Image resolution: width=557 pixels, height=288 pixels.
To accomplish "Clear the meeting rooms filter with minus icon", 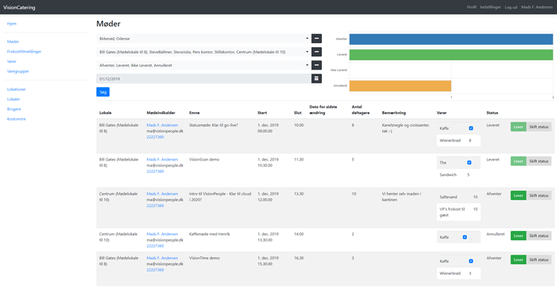I will pos(316,53).
